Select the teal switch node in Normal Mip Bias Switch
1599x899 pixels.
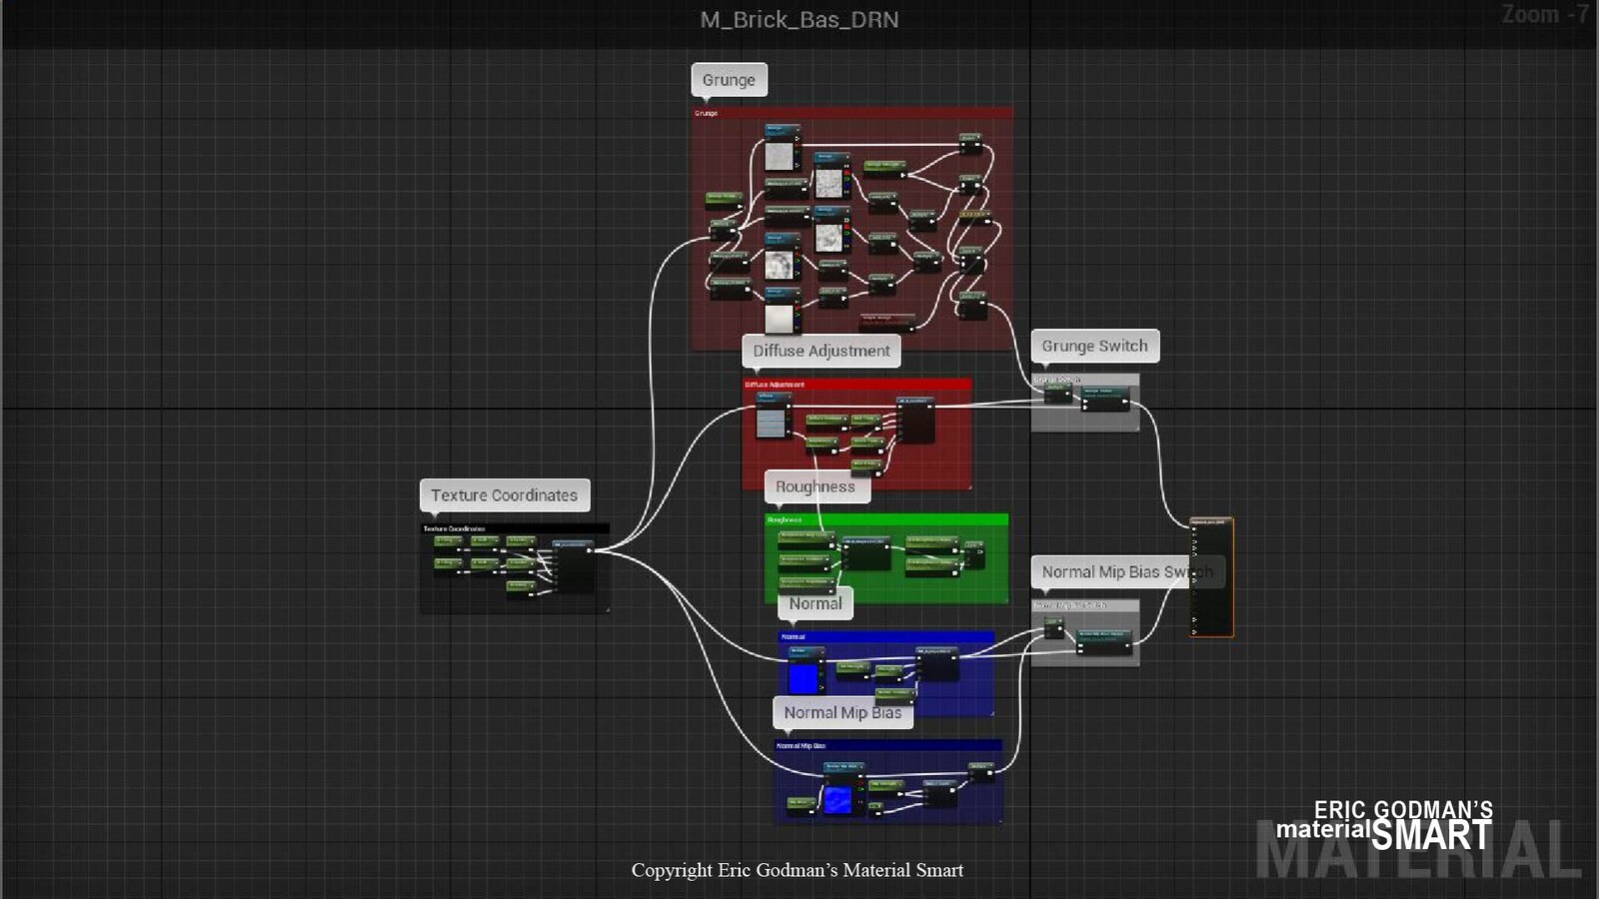pyautogui.click(x=1102, y=641)
